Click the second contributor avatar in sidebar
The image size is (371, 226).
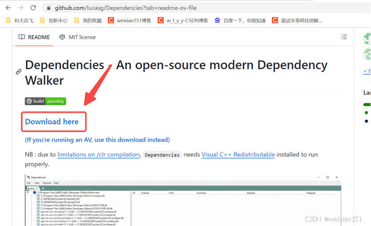click(x=367, y=54)
